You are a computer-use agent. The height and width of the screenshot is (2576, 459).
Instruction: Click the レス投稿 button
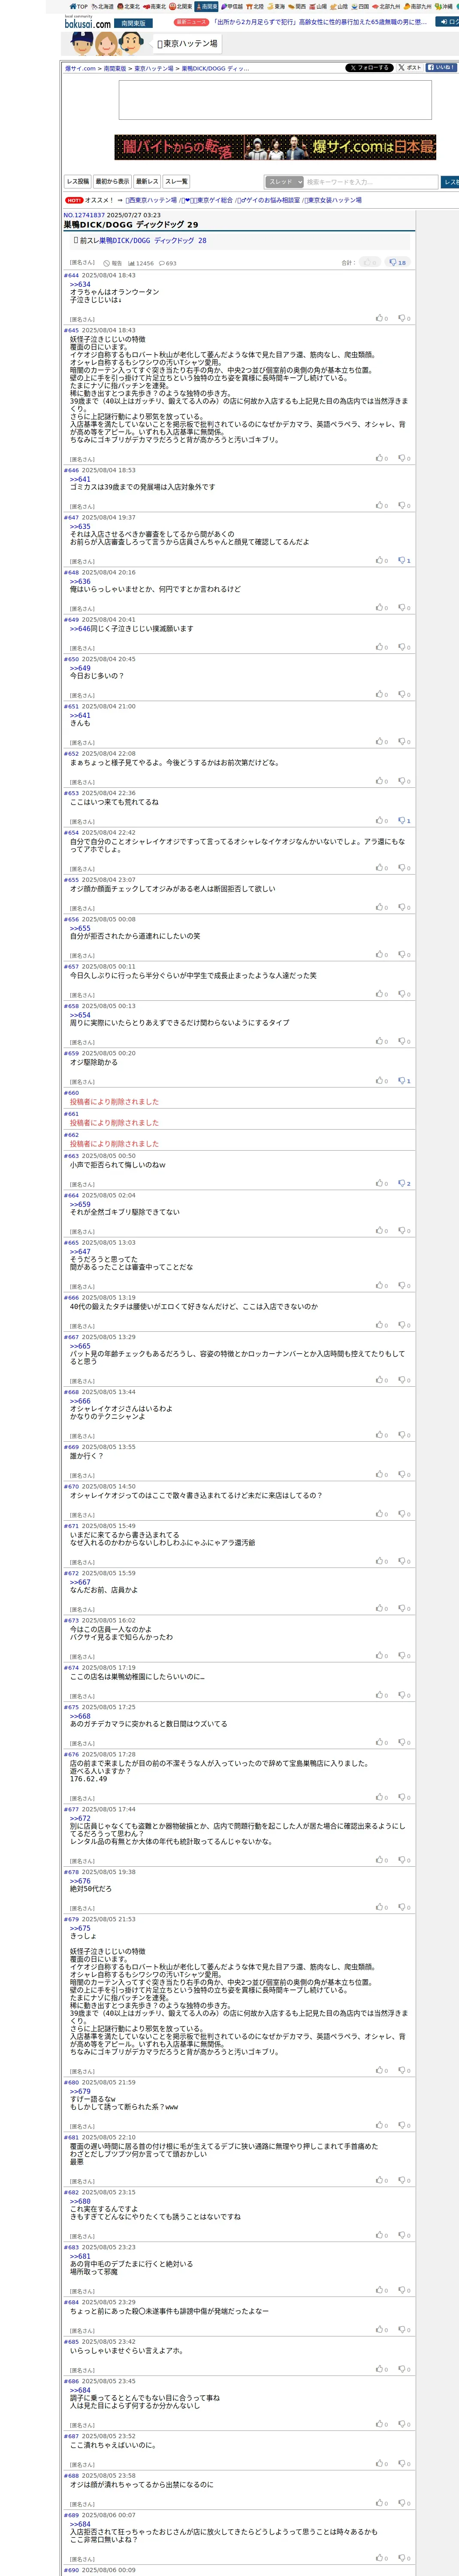click(78, 182)
